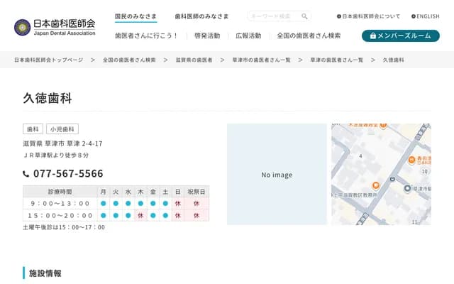Switch language via ENGLISH link
Screen dimensions: 454x284
tap(425, 16)
